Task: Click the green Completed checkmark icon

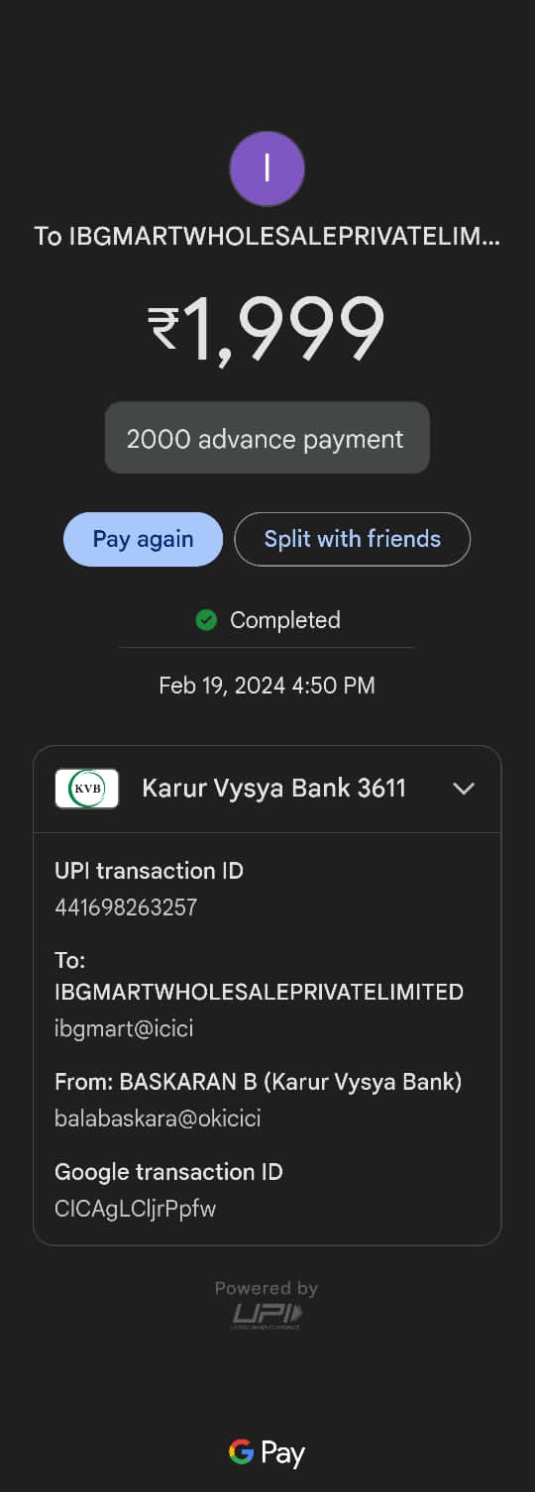Action: [x=206, y=620]
